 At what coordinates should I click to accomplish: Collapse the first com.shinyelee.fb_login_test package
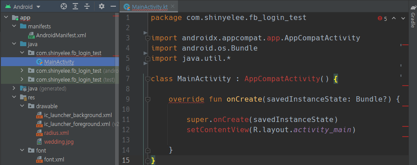click(22, 53)
